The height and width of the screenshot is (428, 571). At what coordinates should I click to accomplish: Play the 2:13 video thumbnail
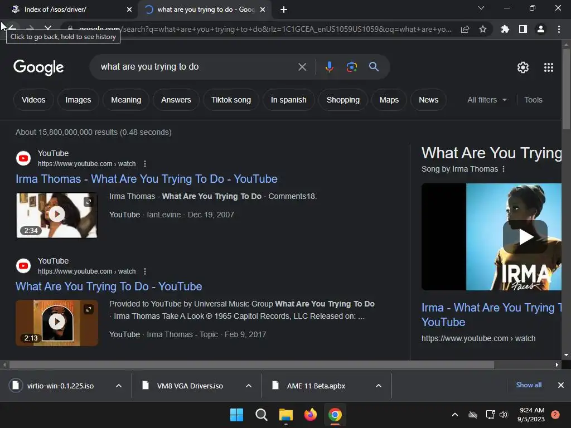point(57,323)
